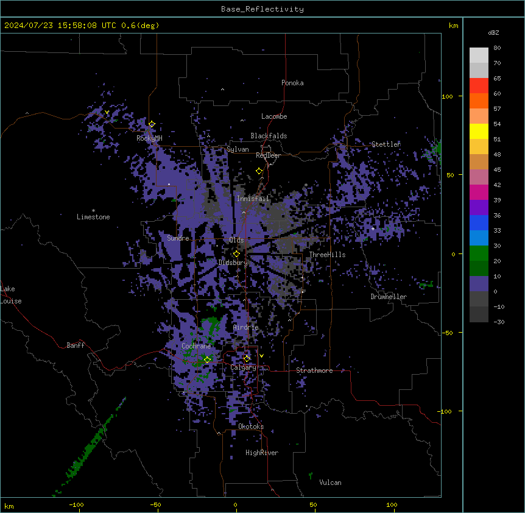Click the yellow station marker south of RedDeer
Viewport: 525px width, 513px height.
point(259,171)
